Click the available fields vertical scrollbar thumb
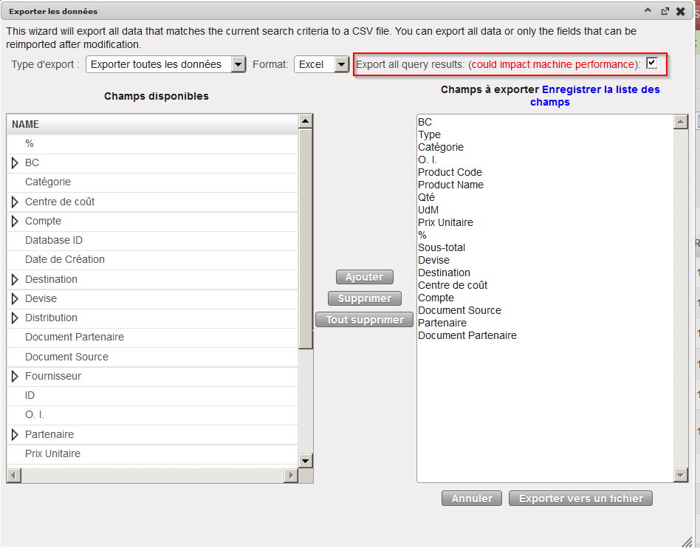 point(306,239)
